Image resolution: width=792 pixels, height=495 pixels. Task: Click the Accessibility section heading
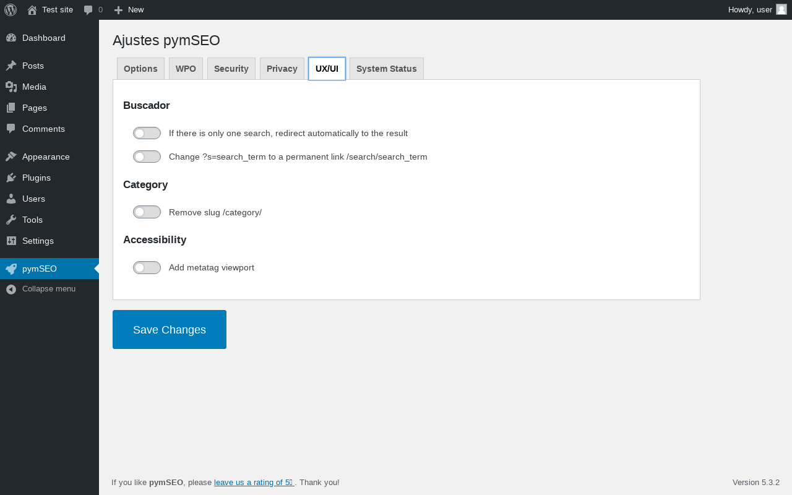(155, 239)
